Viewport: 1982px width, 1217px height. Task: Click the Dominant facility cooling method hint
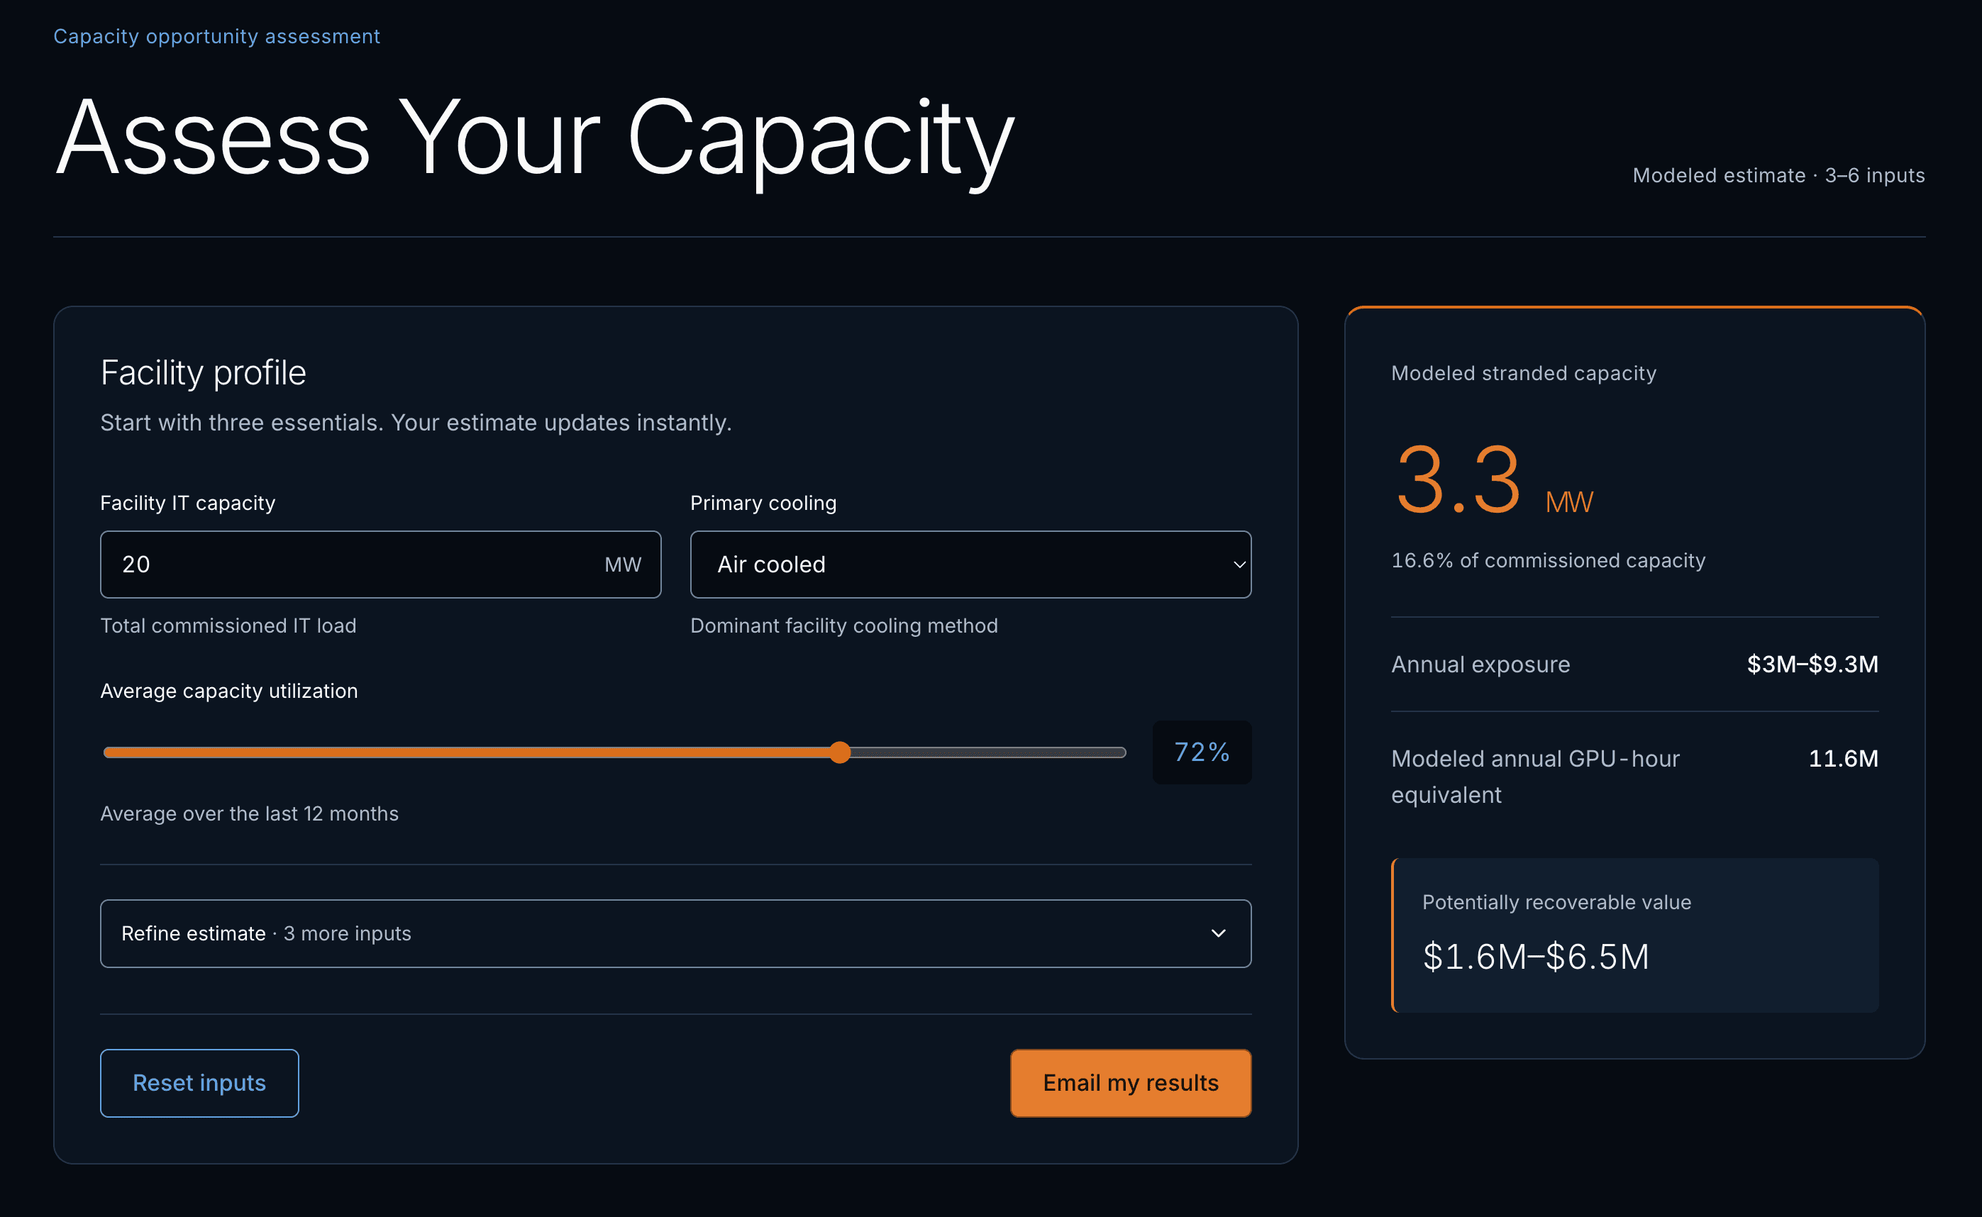coord(844,626)
